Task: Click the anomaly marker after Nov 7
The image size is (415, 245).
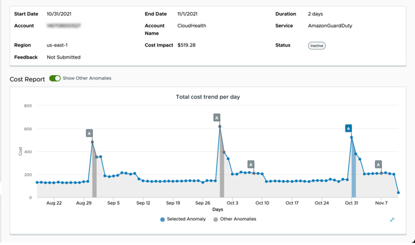Action: click(x=378, y=164)
